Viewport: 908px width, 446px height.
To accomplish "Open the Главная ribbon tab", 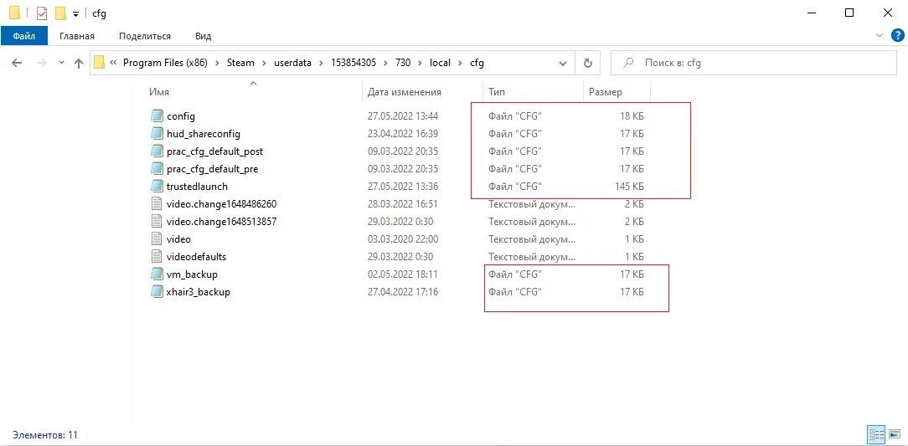I will pyautogui.click(x=77, y=36).
